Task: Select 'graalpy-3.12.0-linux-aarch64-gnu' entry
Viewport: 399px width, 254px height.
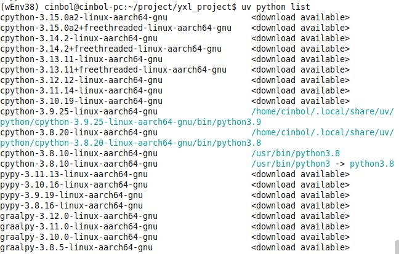Action: coord(79,216)
